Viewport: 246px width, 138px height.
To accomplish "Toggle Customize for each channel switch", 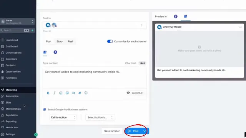I will 110,41.
